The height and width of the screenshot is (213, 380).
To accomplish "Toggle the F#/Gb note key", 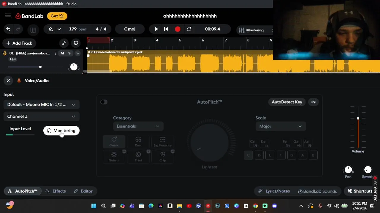I will click(x=286, y=143).
